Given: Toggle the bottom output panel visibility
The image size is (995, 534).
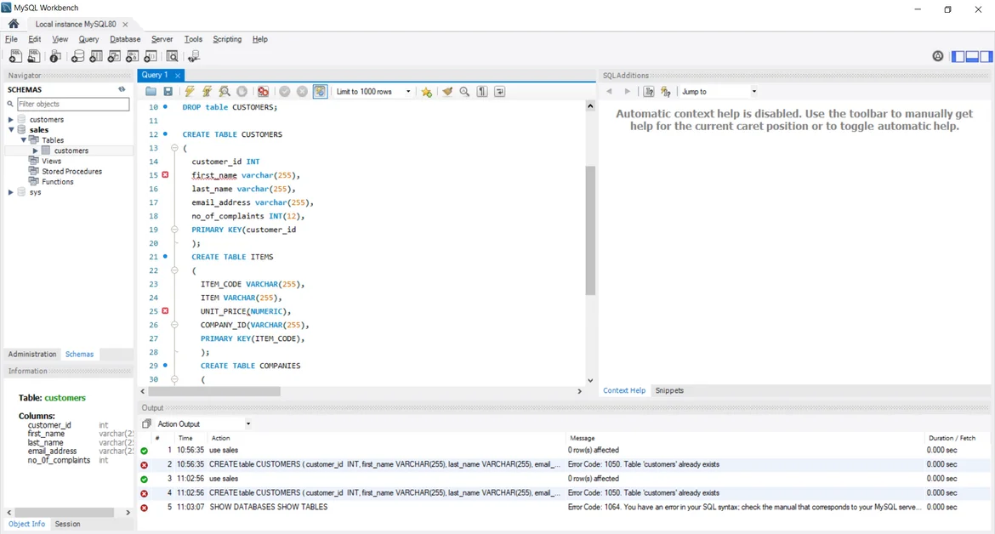Looking at the screenshot, I should coord(972,56).
